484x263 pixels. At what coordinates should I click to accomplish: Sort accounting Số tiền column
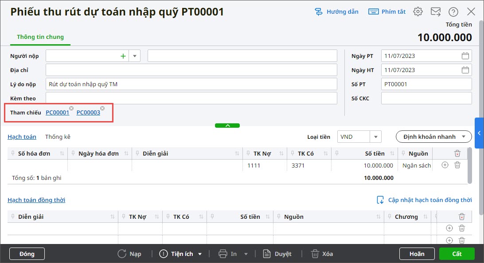coord(392,153)
